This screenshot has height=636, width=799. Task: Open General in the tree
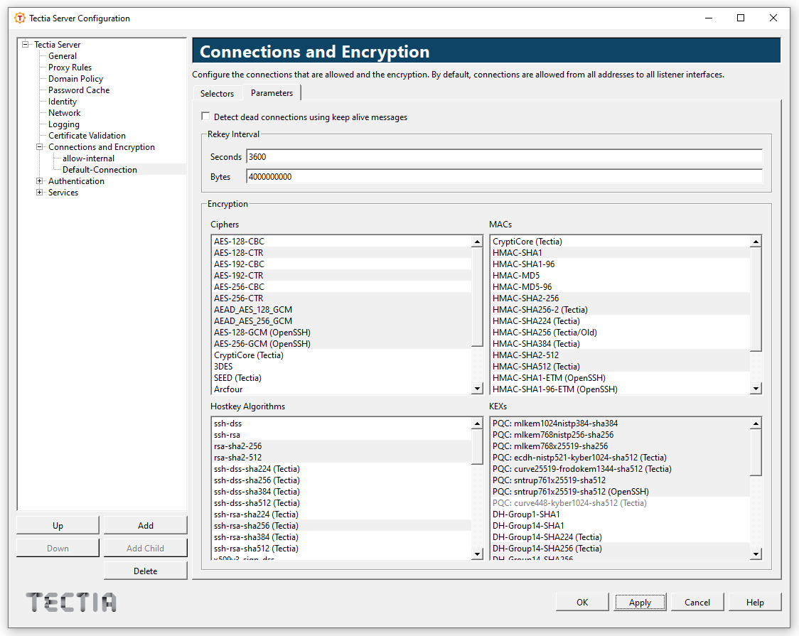[62, 56]
